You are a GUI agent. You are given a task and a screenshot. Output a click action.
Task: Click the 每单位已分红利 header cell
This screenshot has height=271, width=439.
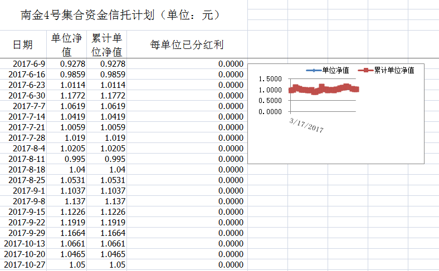(x=187, y=45)
